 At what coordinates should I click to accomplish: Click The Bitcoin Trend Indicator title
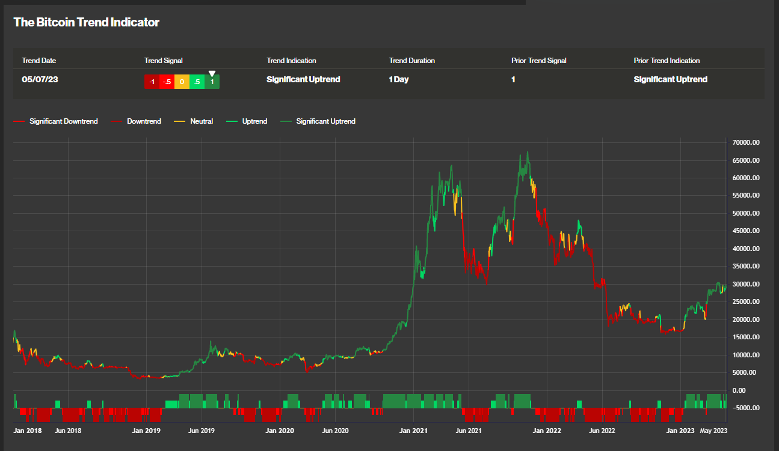tap(87, 22)
